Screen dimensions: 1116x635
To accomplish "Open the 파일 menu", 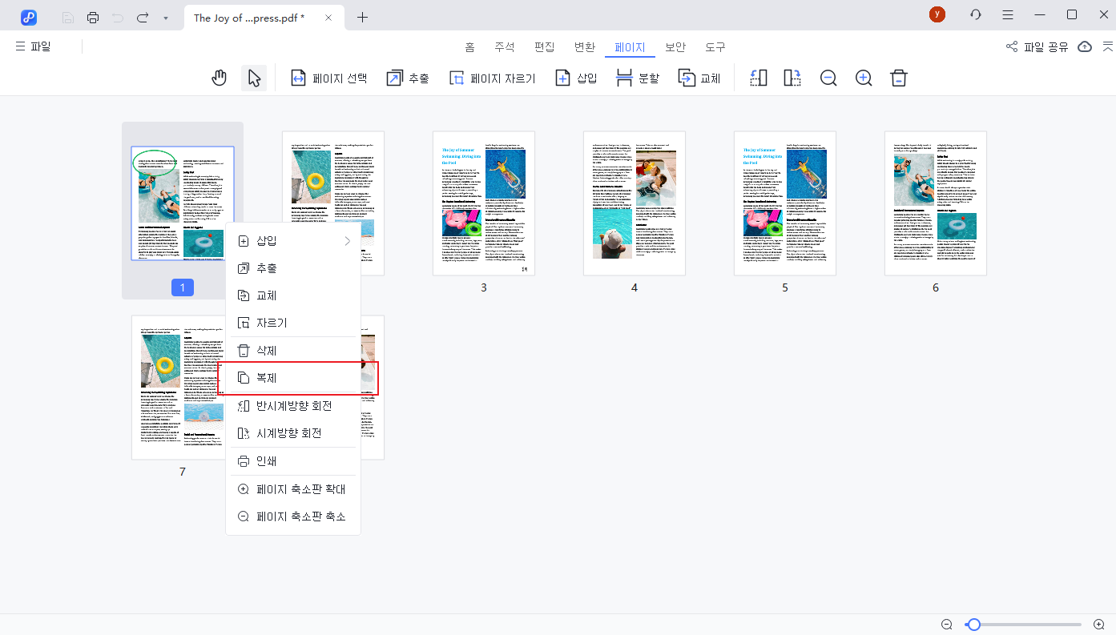I will (33, 46).
